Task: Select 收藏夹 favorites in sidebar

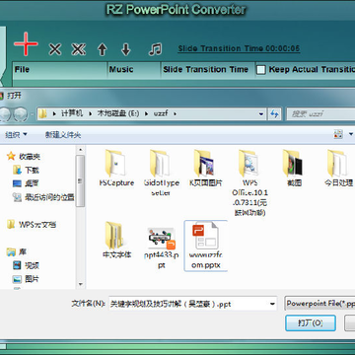Action: pyautogui.click(x=24, y=157)
